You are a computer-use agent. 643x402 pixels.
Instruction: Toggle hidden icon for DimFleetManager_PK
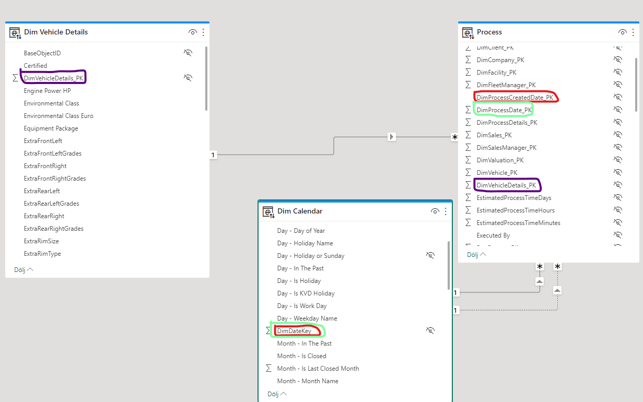(x=618, y=85)
